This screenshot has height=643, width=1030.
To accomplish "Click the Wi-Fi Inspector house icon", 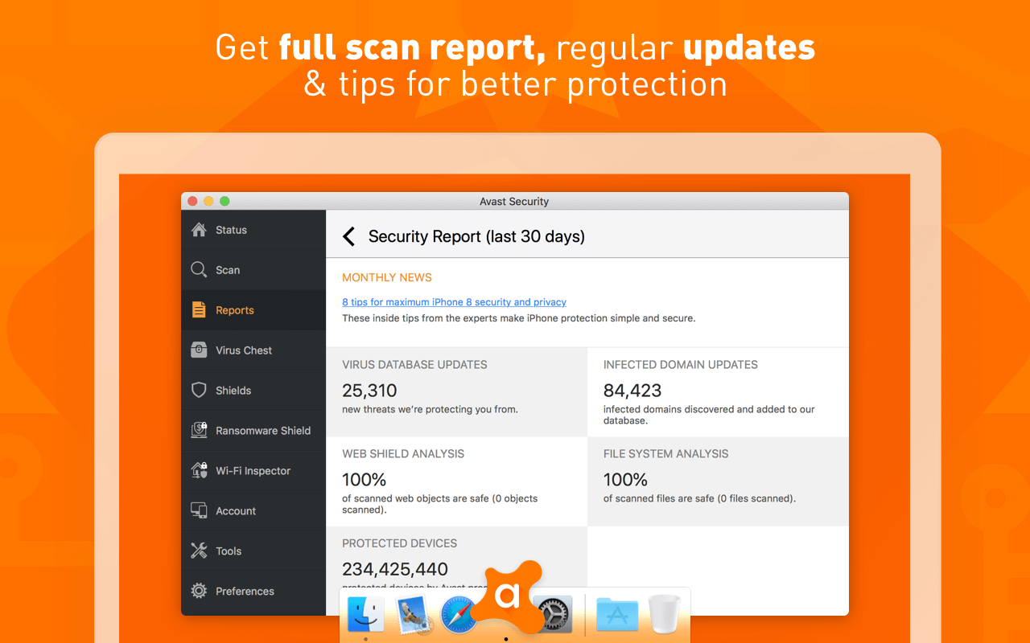I will 199,471.
